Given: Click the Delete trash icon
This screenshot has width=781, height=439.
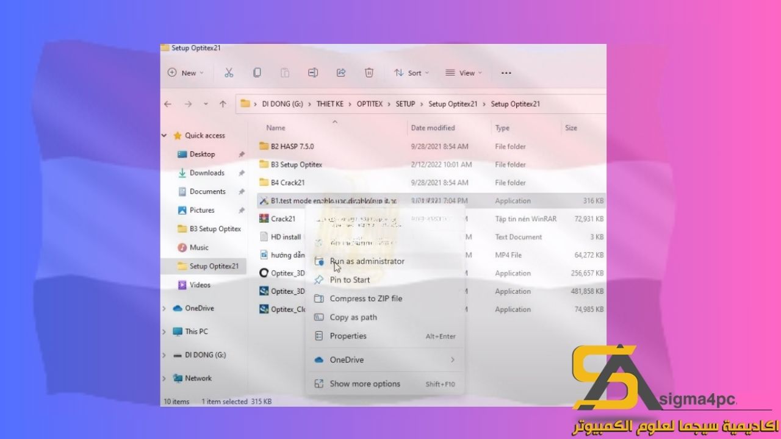Looking at the screenshot, I should pos(369,73).
